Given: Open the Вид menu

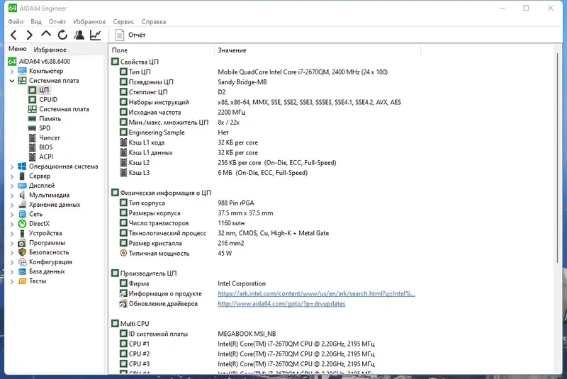Looking at the screenshot, I should 36,22.
